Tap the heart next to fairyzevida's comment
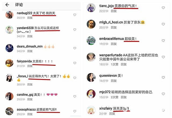 coord(75,63)
